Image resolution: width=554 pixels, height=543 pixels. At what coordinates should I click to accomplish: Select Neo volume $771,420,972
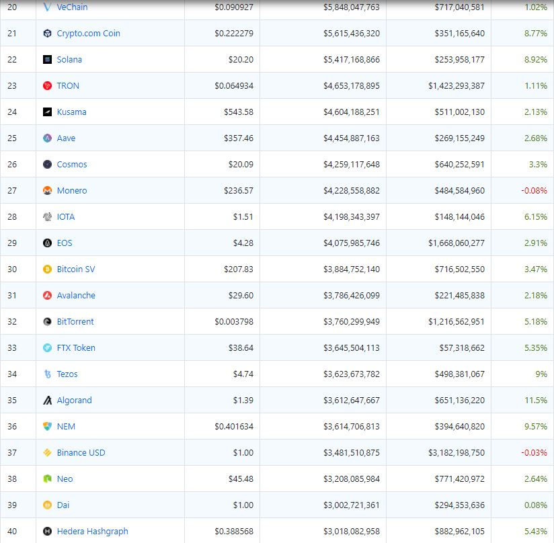(x=459, y=478)
